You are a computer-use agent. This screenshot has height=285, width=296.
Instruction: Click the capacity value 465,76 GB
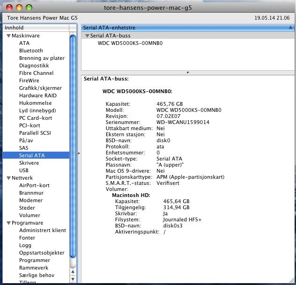pos(170,104)
